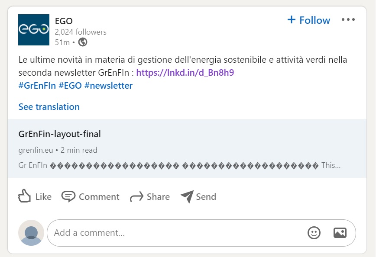376x257 pixels.
Task: Open the lnkd.in/d_Bn8h9 link
Action: (x=185, y=73)
